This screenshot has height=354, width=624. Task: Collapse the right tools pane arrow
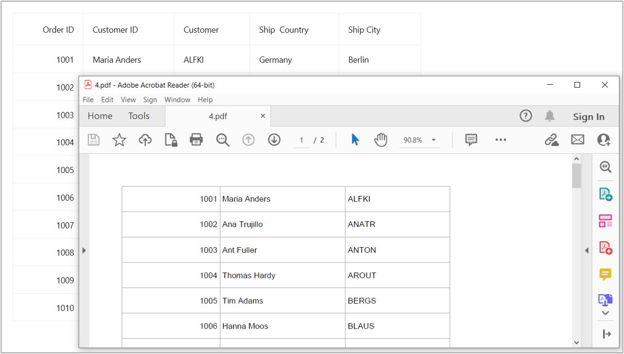tap(586, 250)
